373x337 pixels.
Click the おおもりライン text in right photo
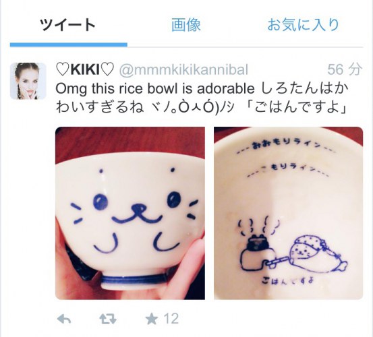286,144
